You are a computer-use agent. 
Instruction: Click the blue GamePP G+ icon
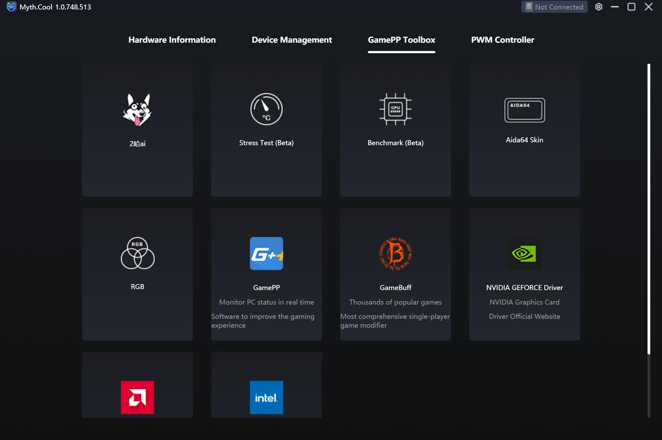[266, 254]
